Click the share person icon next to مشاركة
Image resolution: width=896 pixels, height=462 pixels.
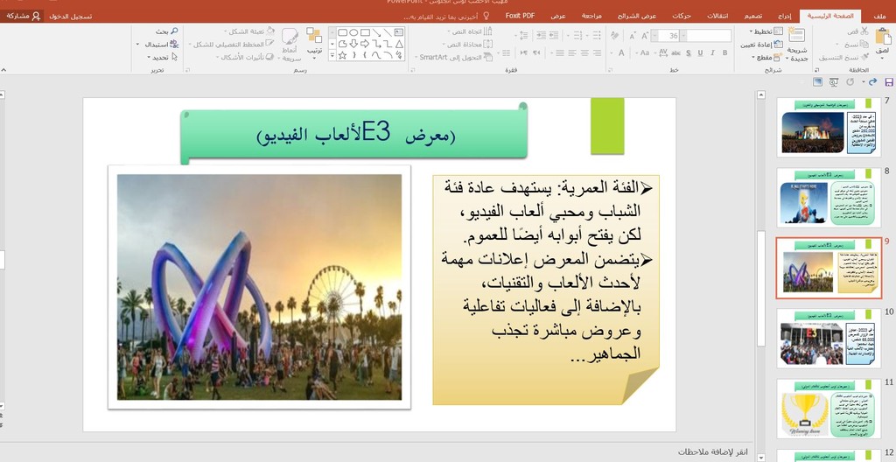click(x=36, y=16)
